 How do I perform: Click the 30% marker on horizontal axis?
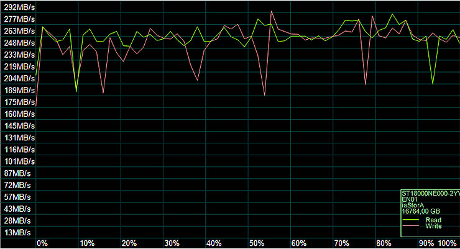click(171, 243)
